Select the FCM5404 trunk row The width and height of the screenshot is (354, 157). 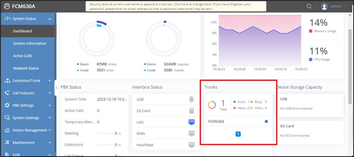tap(238, 121)
